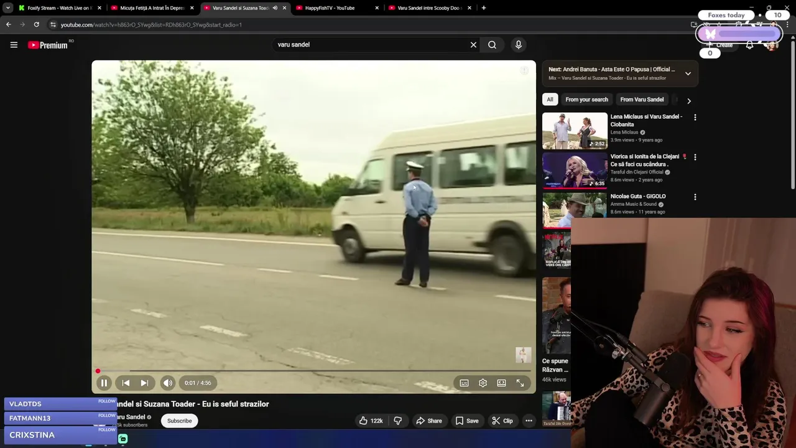
Task: Share the video
Action: tap(428, 421)
